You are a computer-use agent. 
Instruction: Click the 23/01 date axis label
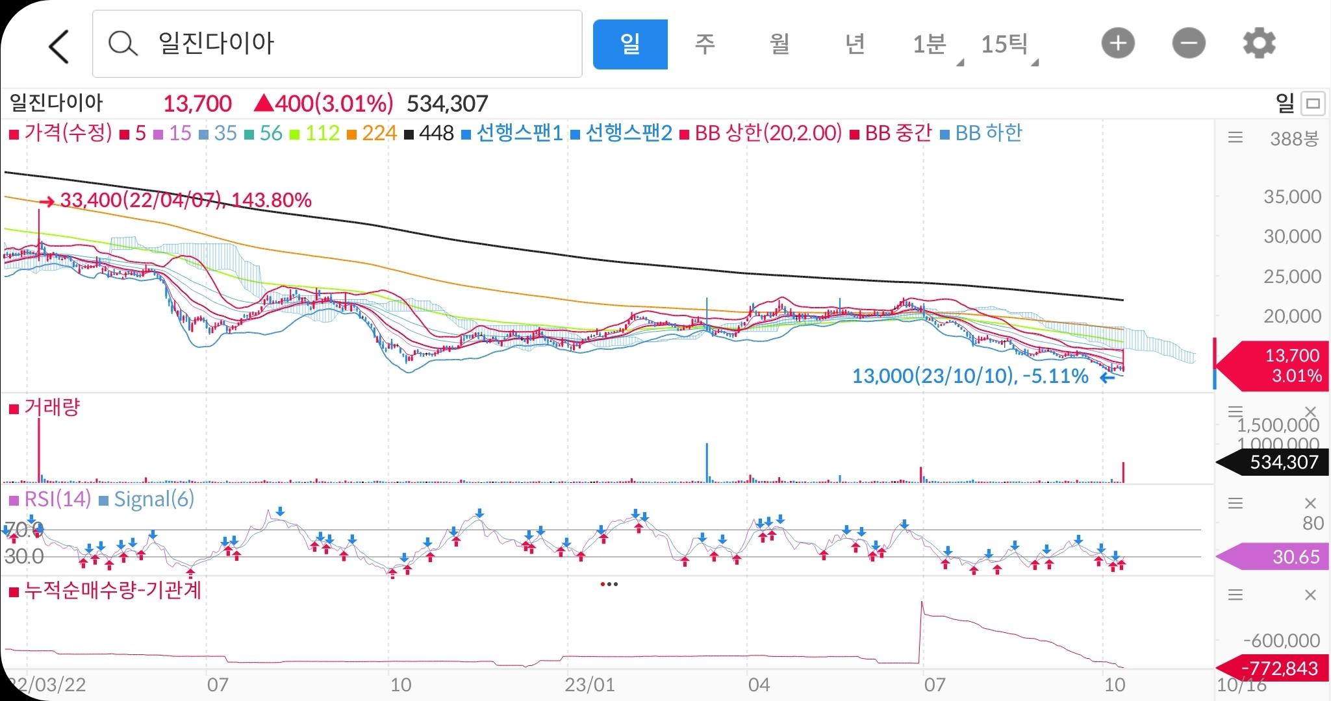pyautogui.click(x=589, y=685)
